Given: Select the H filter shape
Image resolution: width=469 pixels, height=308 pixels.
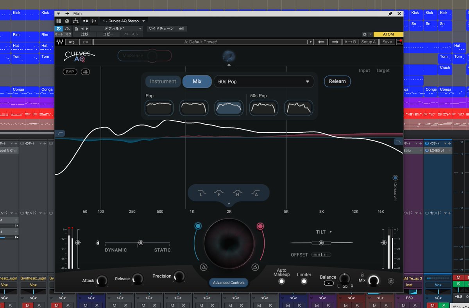Looking at the screenshot, I should (238, 192).
